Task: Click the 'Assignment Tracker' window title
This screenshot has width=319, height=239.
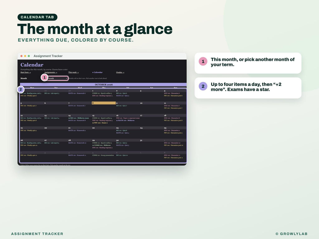Action: click(x=48, y=56)
